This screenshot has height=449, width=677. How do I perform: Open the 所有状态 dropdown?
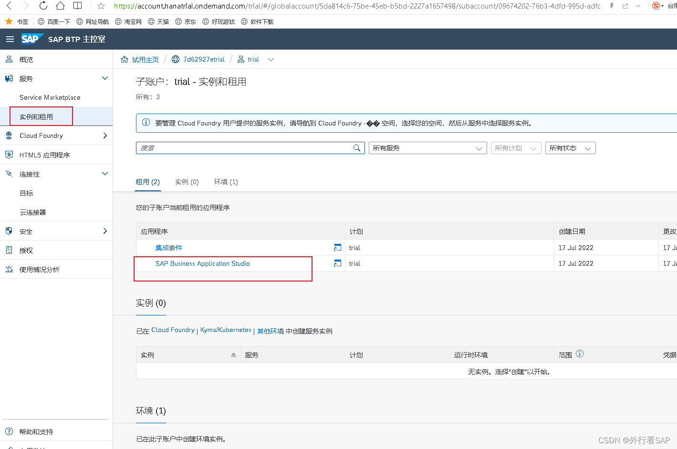[570, 148]
